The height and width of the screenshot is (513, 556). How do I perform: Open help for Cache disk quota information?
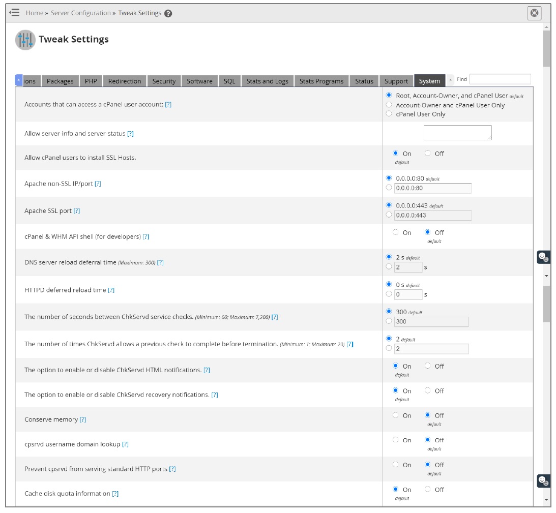coord(115,494)
